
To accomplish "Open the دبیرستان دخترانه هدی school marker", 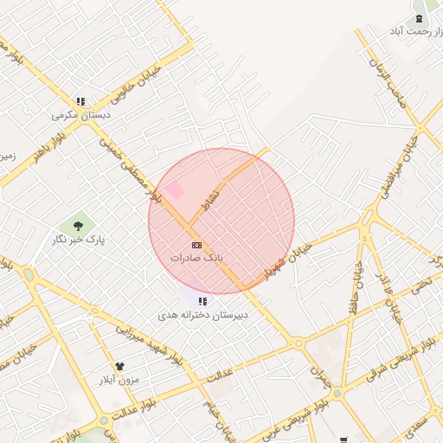I will (x=202, y=301).
